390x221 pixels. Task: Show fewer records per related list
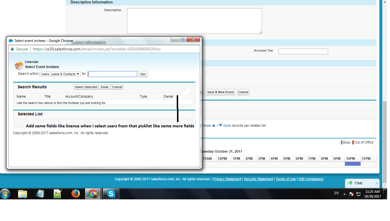pyautogui.click(x=209, y=126)
